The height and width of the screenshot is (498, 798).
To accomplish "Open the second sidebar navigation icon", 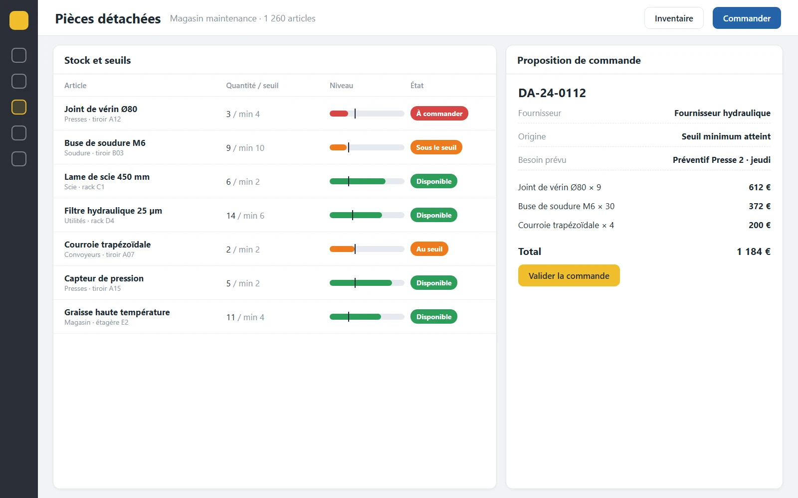I will [x=19, y=81].
